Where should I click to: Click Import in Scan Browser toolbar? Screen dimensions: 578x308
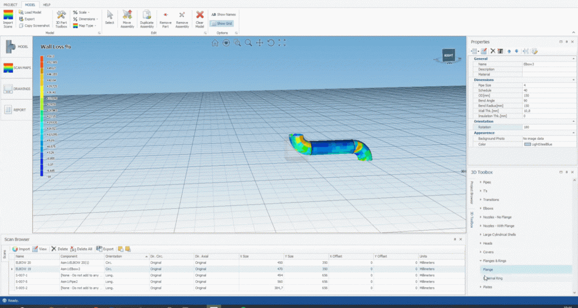pyautogui.click(x=21, y=249)
